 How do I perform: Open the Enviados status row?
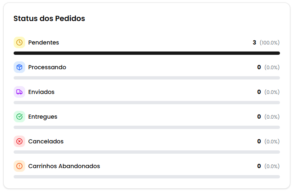point(41,92)
